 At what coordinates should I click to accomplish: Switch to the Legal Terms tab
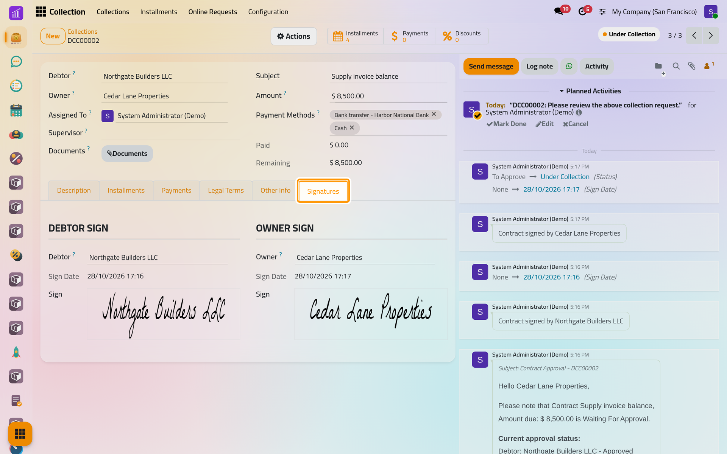(226, 190)
